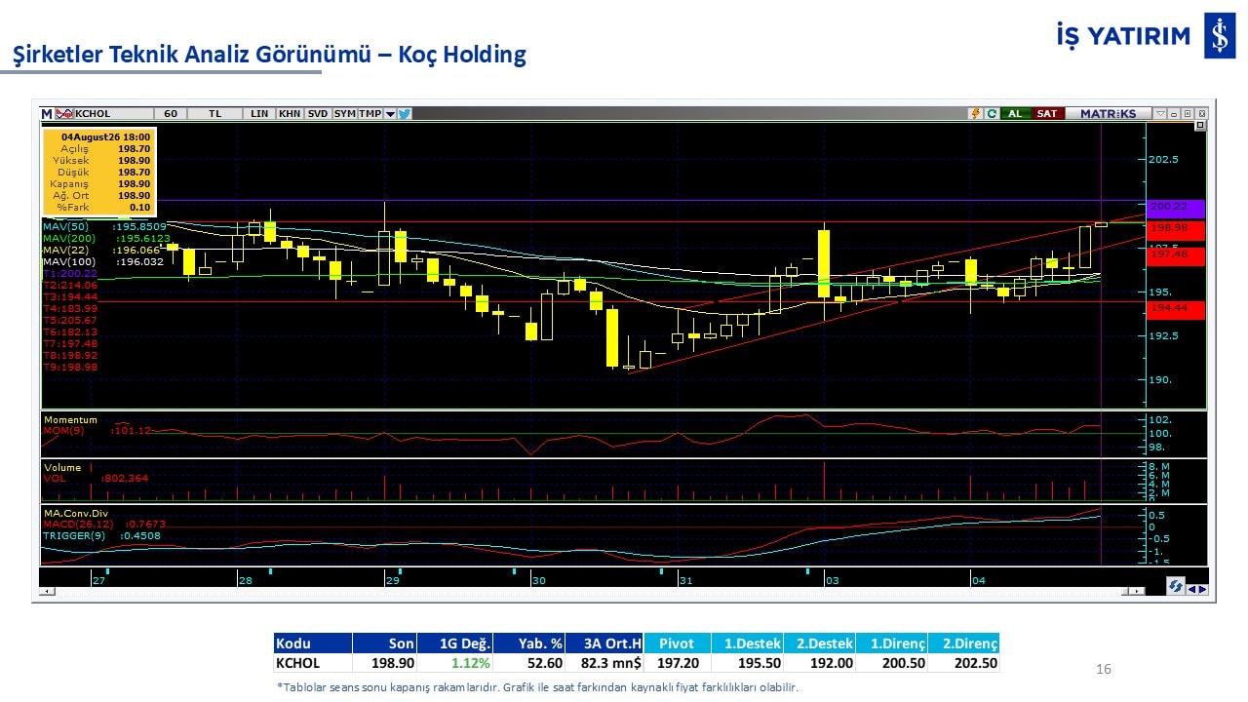This screenshot has height=702, width=1248.
Task: Open the triangle window menu next to MATRİKS
Action: (1159, 113)
